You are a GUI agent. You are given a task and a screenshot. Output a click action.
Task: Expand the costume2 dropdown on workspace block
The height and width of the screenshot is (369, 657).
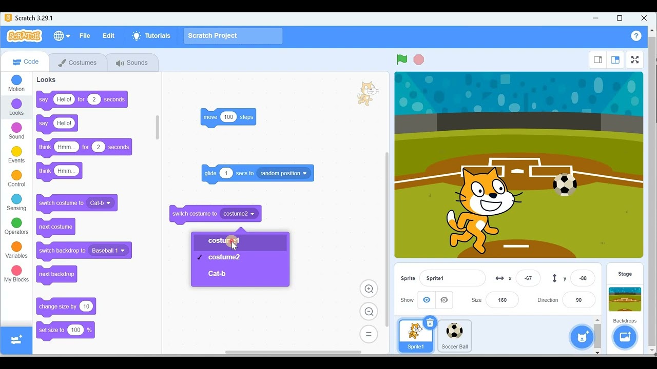tap(239, 214)
